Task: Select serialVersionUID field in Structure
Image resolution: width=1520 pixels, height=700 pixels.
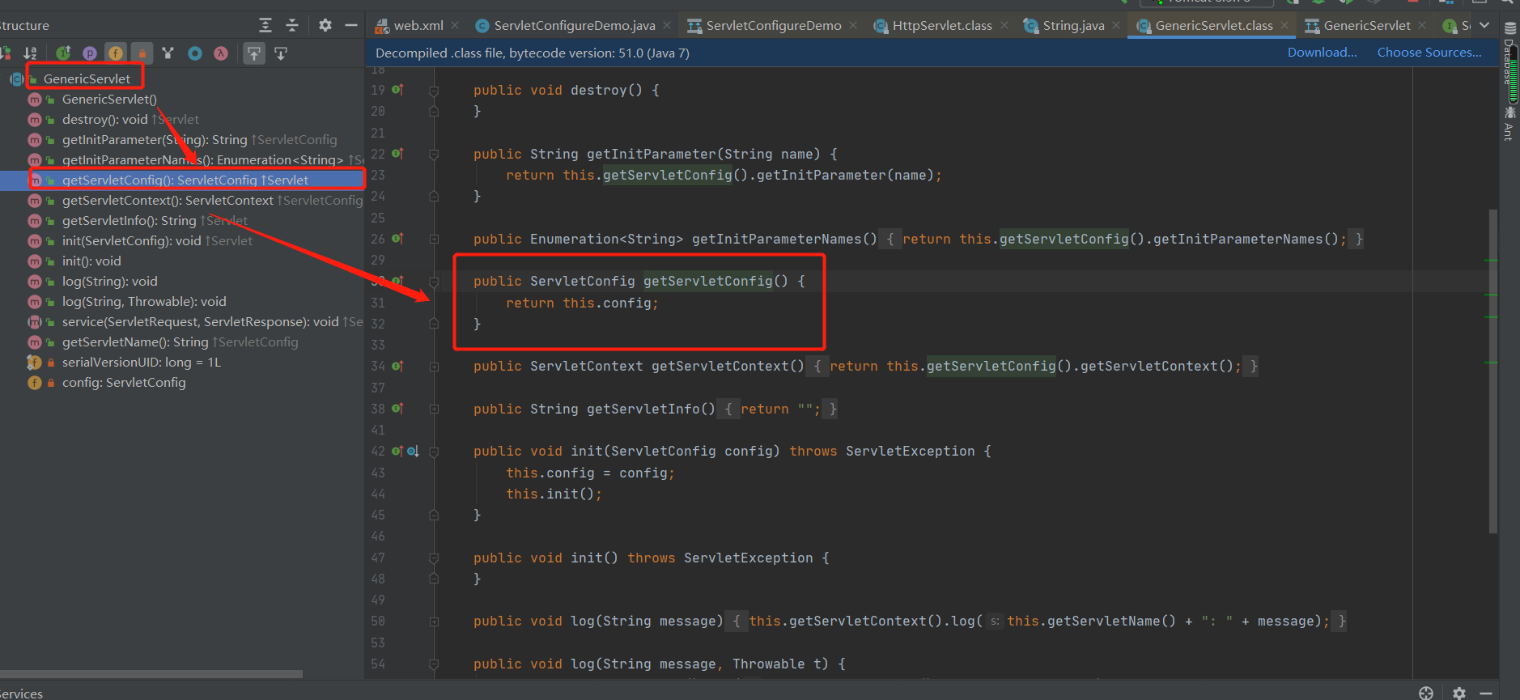Action: click(141, 362)
